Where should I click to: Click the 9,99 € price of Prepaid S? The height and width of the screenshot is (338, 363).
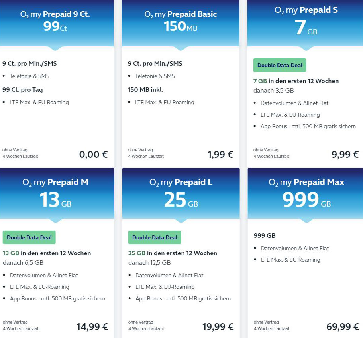coord(345,154)
